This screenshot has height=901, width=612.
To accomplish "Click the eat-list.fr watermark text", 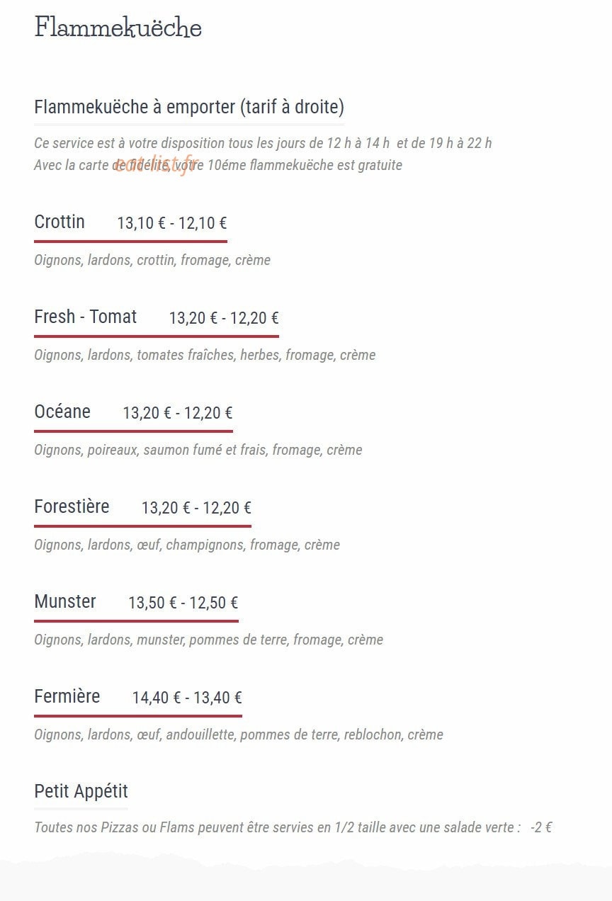I will (155, 165).
